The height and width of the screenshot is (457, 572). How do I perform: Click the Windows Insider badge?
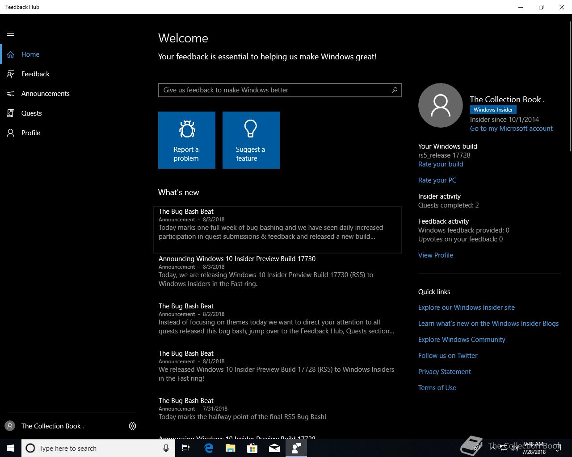(493, 110)
